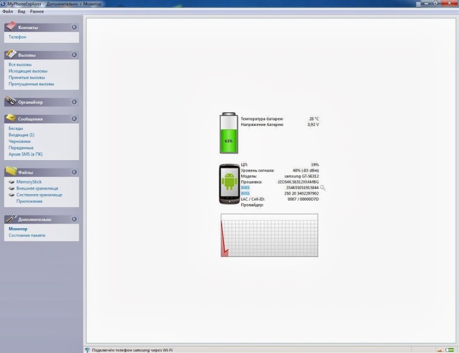
Task: Click the Сообщения envelope icon
Action: (x=11, y=118)
